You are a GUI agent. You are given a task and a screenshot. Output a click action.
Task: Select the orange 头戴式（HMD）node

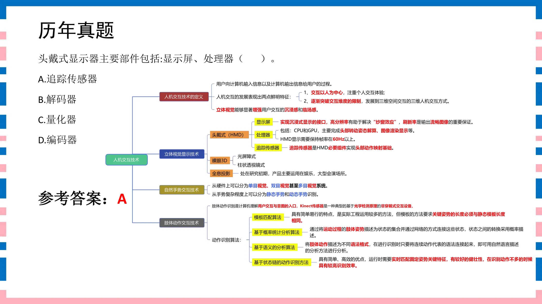pyautogui.click(x=229, y=135)
